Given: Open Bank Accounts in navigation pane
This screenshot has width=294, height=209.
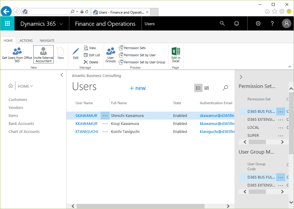Looking at the screenshot, I should [x=21, y=123].
